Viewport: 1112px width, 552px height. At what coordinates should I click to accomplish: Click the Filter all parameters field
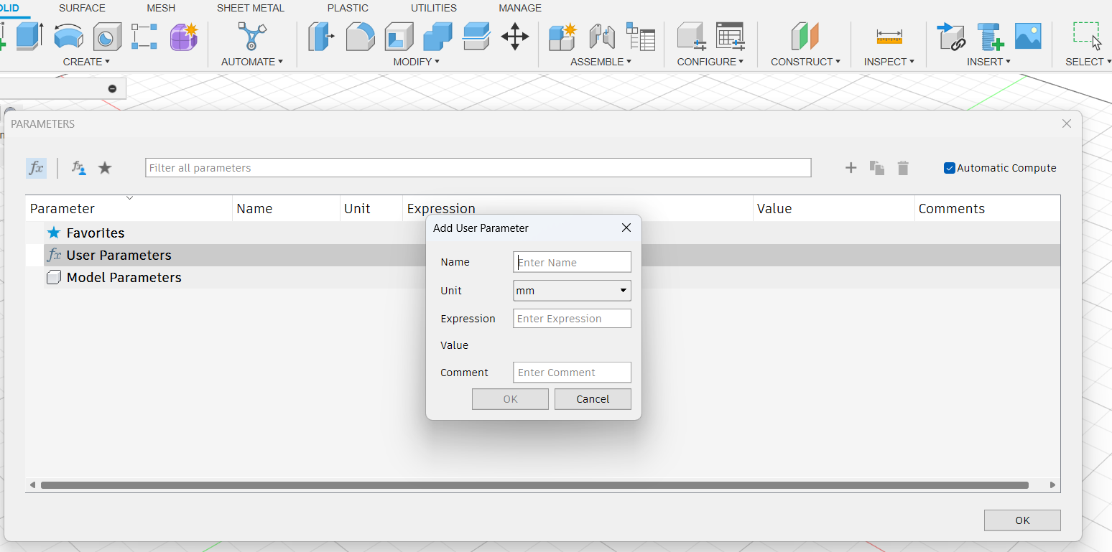pos(478,168)
